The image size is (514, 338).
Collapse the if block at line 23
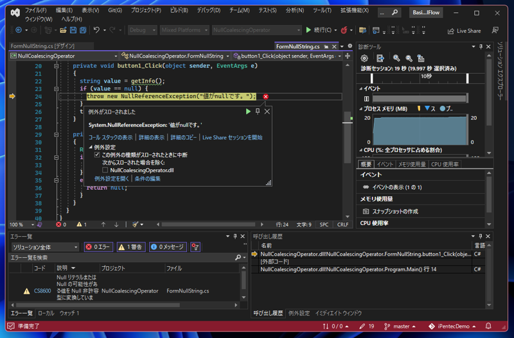[x=56, y=89]
